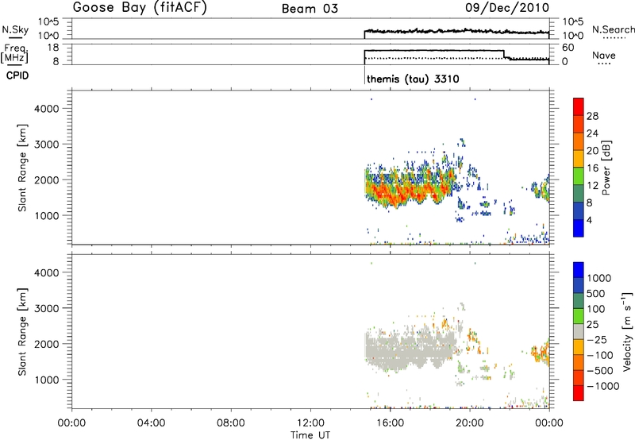The height and width of the screenshot is (440, 635).
Task: Click the '3000' tick on the velocity panel axis
Action: (47, 308)
